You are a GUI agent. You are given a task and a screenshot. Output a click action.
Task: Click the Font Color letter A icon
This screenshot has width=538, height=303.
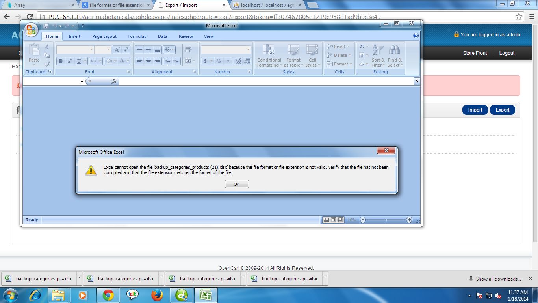pos(122,61)
